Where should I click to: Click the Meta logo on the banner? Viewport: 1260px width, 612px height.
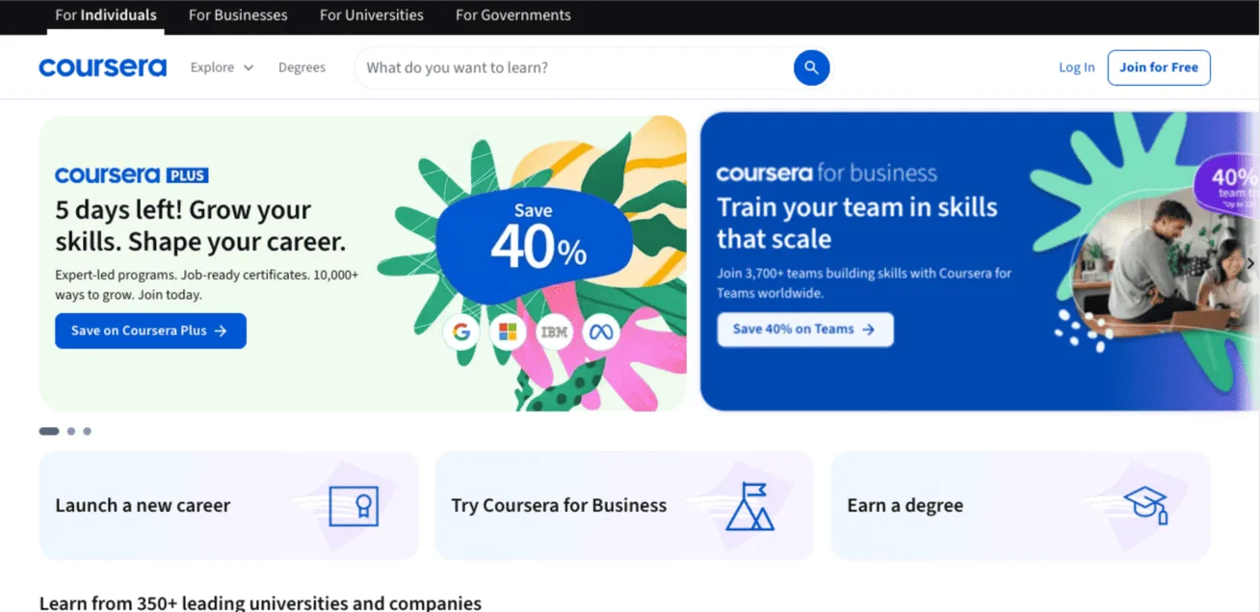tap(601, 333)
